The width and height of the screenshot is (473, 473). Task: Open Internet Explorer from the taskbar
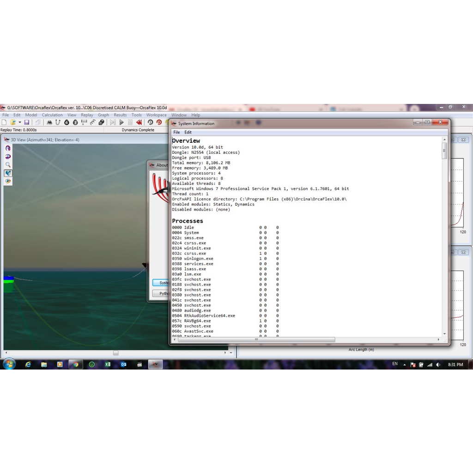coord(28,364)
